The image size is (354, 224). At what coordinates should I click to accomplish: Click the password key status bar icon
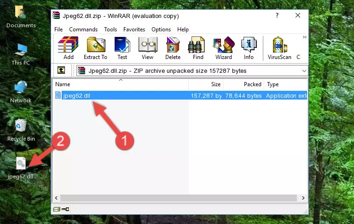[x=65, y=209]
